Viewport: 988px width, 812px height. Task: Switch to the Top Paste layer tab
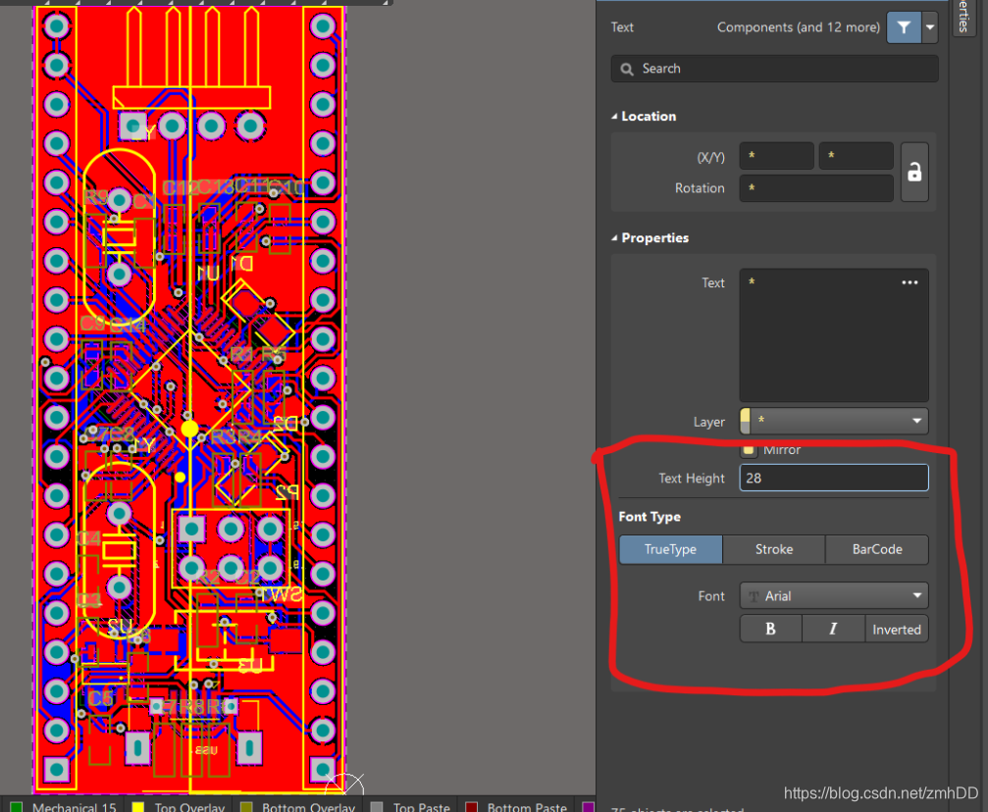(x=420, y=807)
